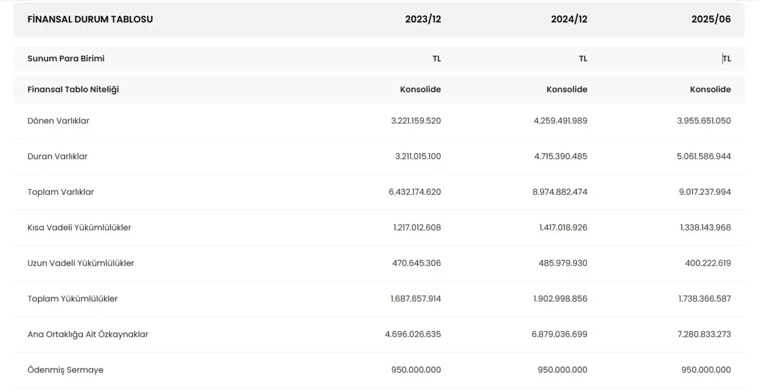
Task: Click the TL value under 2025/06
Action: pyautogui.click(x=726, y=59)
